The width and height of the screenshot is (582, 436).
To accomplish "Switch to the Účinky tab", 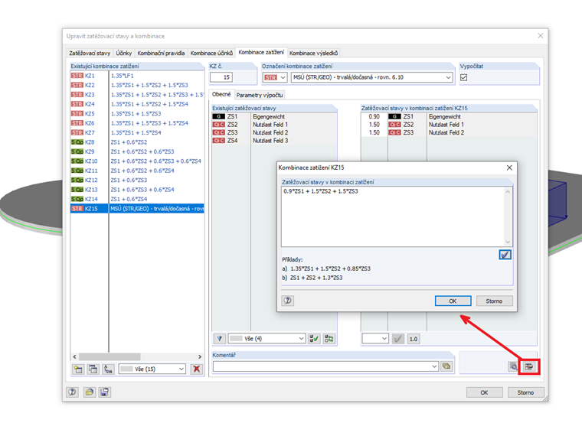I will click(123, 53).
